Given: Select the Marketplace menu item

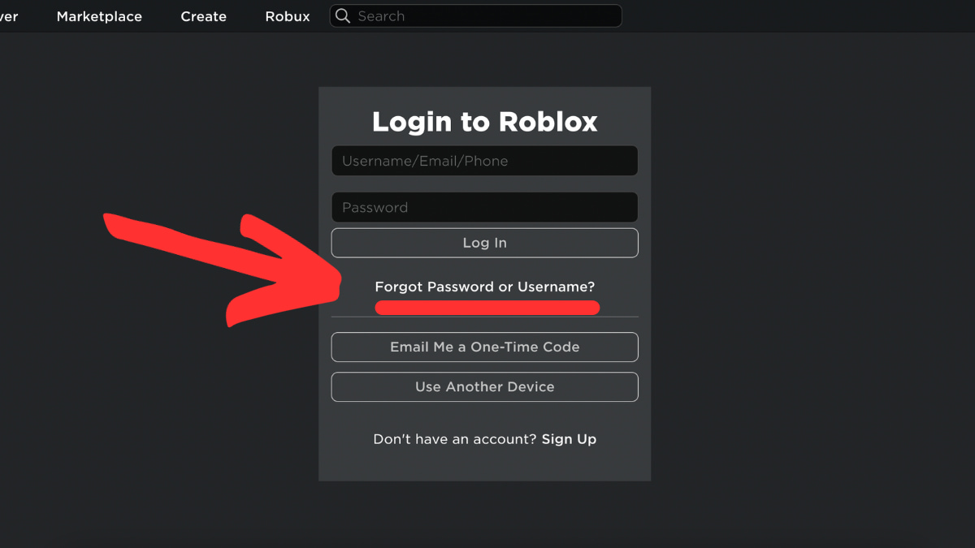Looking at the screenshot, I should pyautogui.click(x=98, y=15).
